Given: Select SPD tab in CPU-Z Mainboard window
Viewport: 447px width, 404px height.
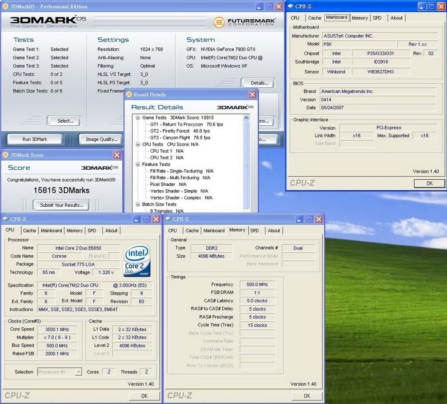Looking at the screenshot, I should coord(377,18).
